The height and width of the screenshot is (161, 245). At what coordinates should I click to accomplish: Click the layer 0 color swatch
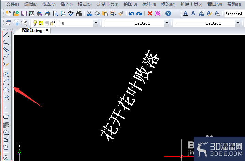coord(58,23)
